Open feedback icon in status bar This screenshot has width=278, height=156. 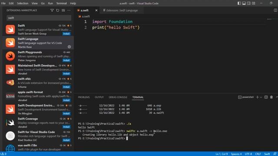point(275,154)
